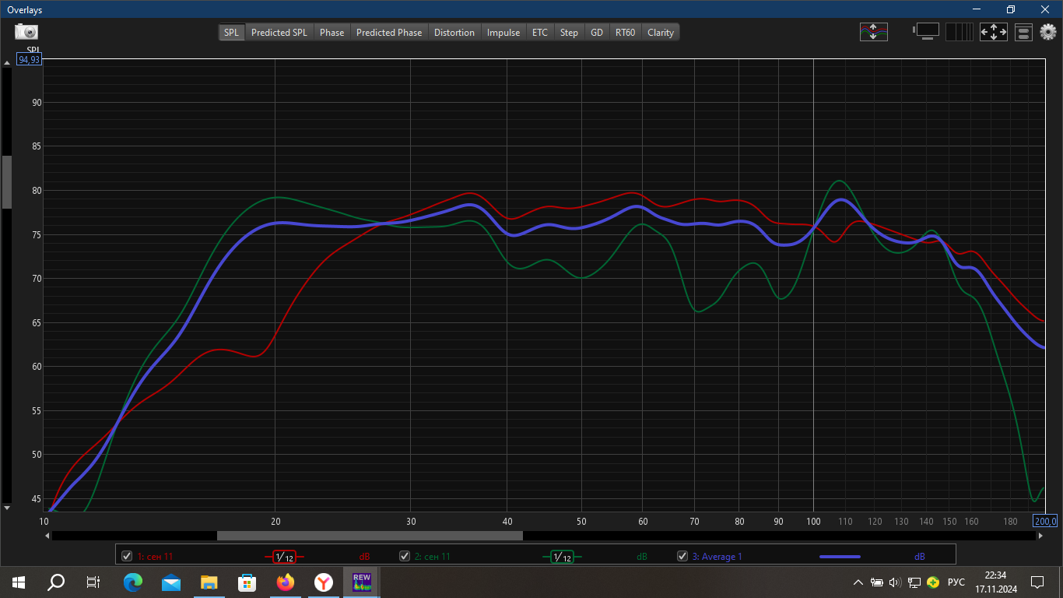The width and height of the screenshot is (1063, 598).
Task: Open the Predicted Phase tab
Action: (x=389, y=32)
